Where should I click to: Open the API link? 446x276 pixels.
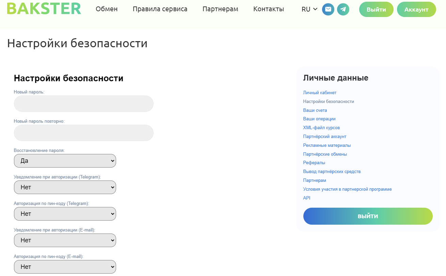click(x=307, y=198)
